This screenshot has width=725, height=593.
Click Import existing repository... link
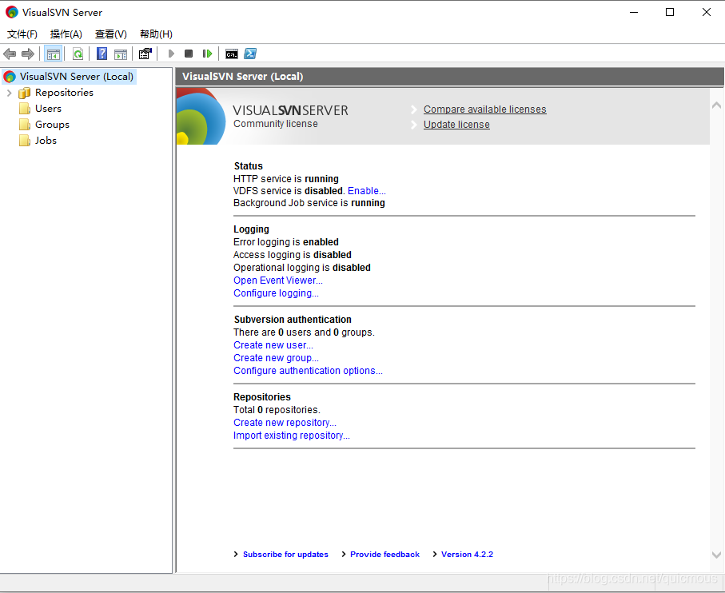pyautogui.click(x=291, y=436)
